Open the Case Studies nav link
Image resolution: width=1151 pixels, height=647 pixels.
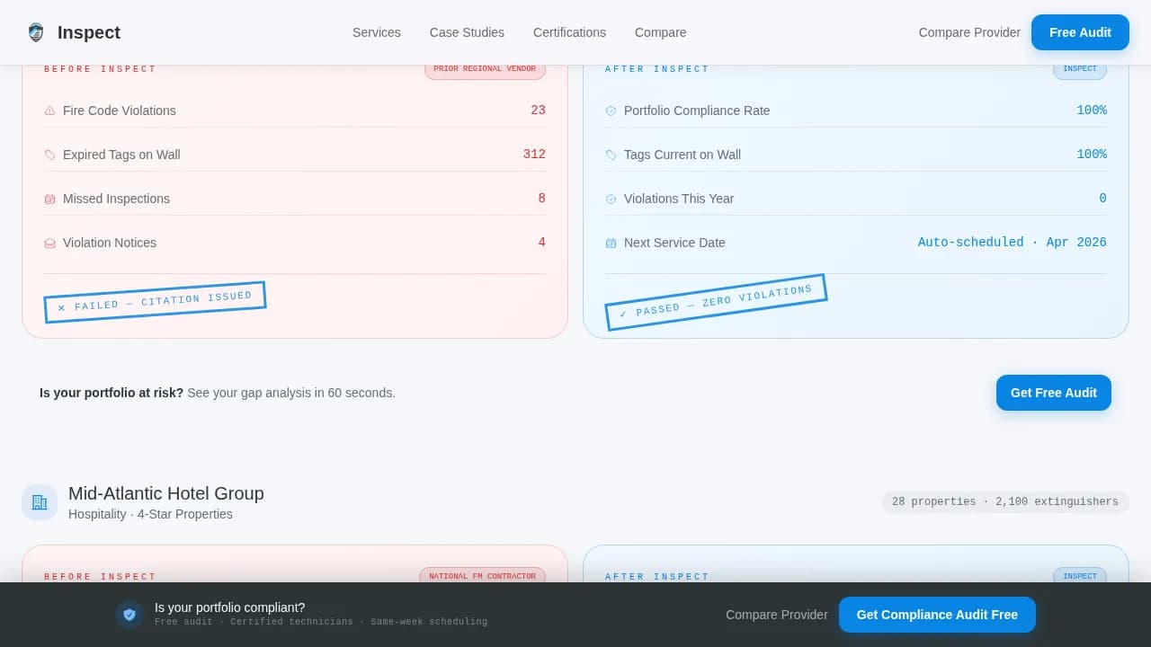pyautogui.click(x=467, y=32)
